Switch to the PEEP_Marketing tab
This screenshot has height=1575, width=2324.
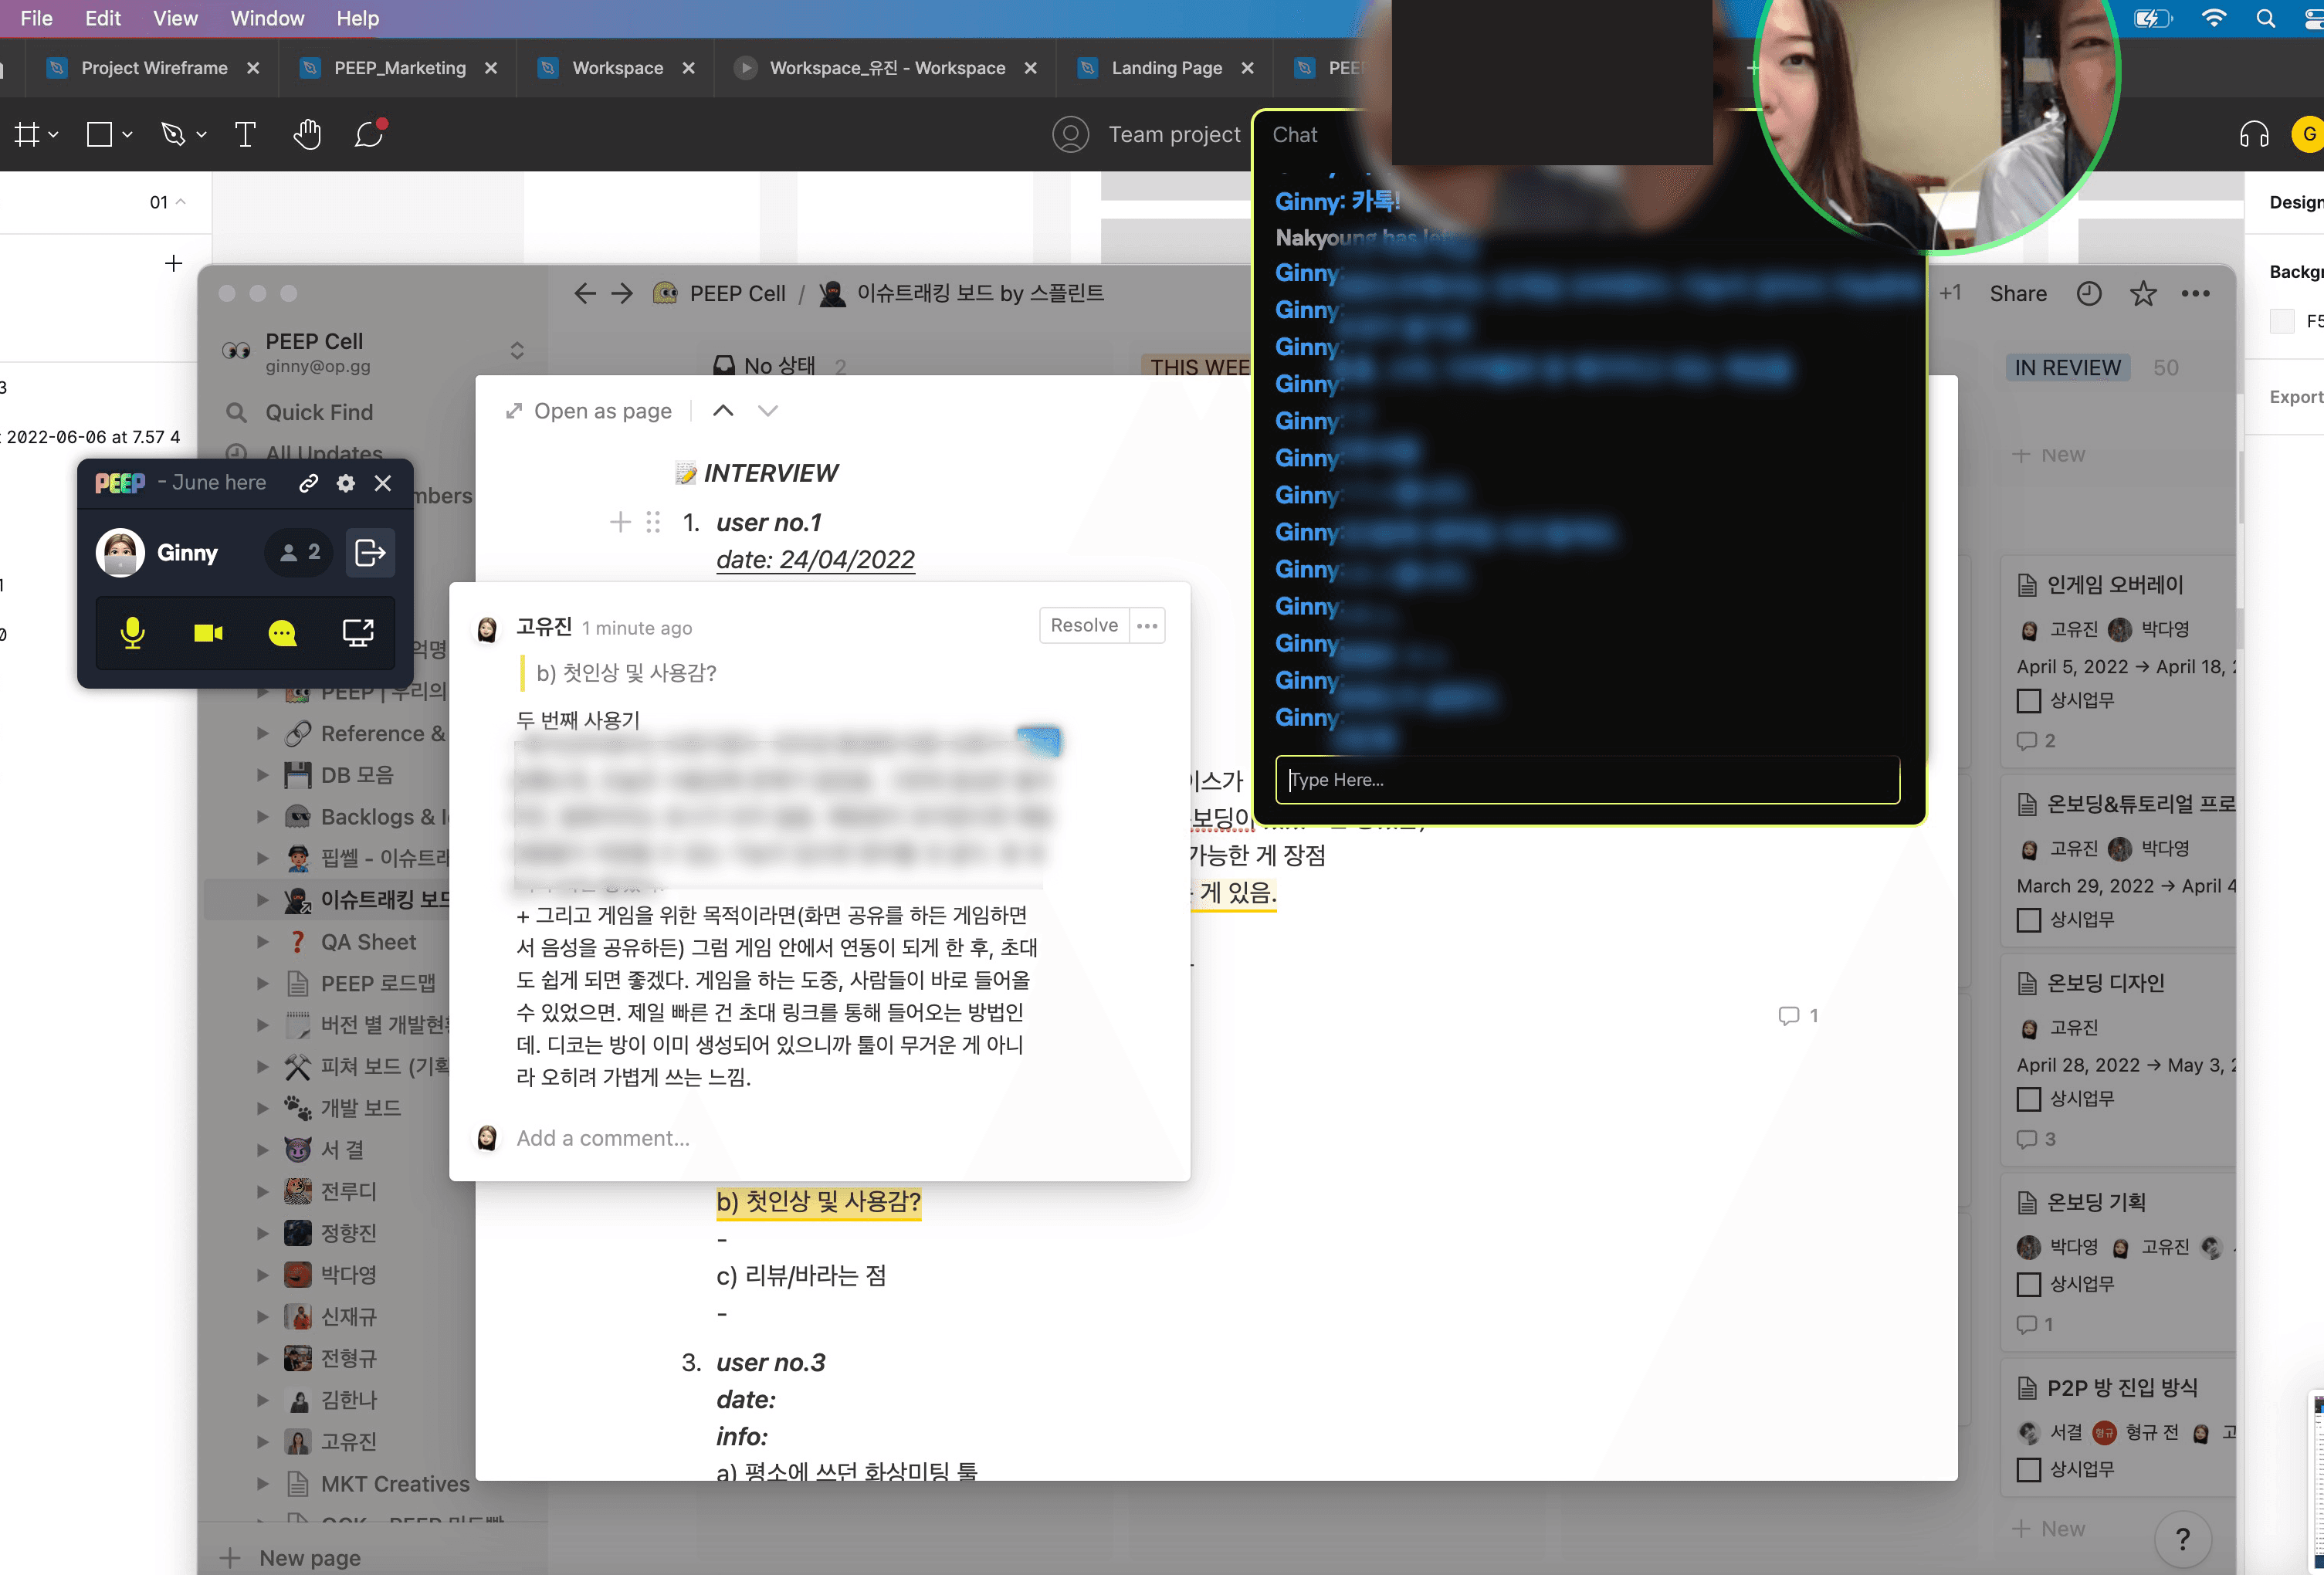coord(399,68)
